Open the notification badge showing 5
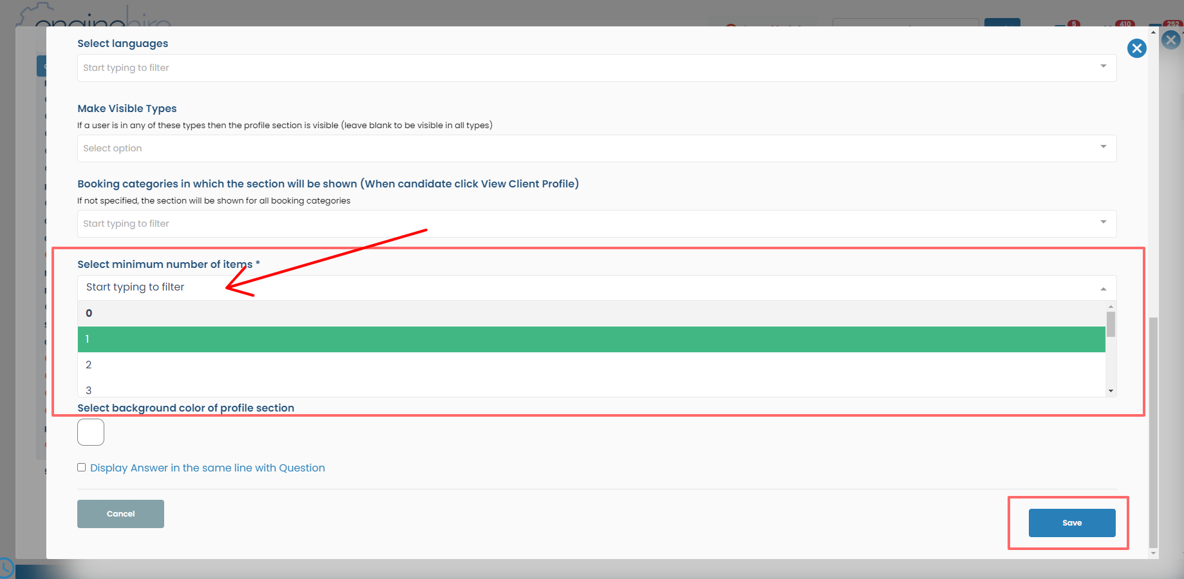Screen dimensions: 1184x579 [1073, 24]
